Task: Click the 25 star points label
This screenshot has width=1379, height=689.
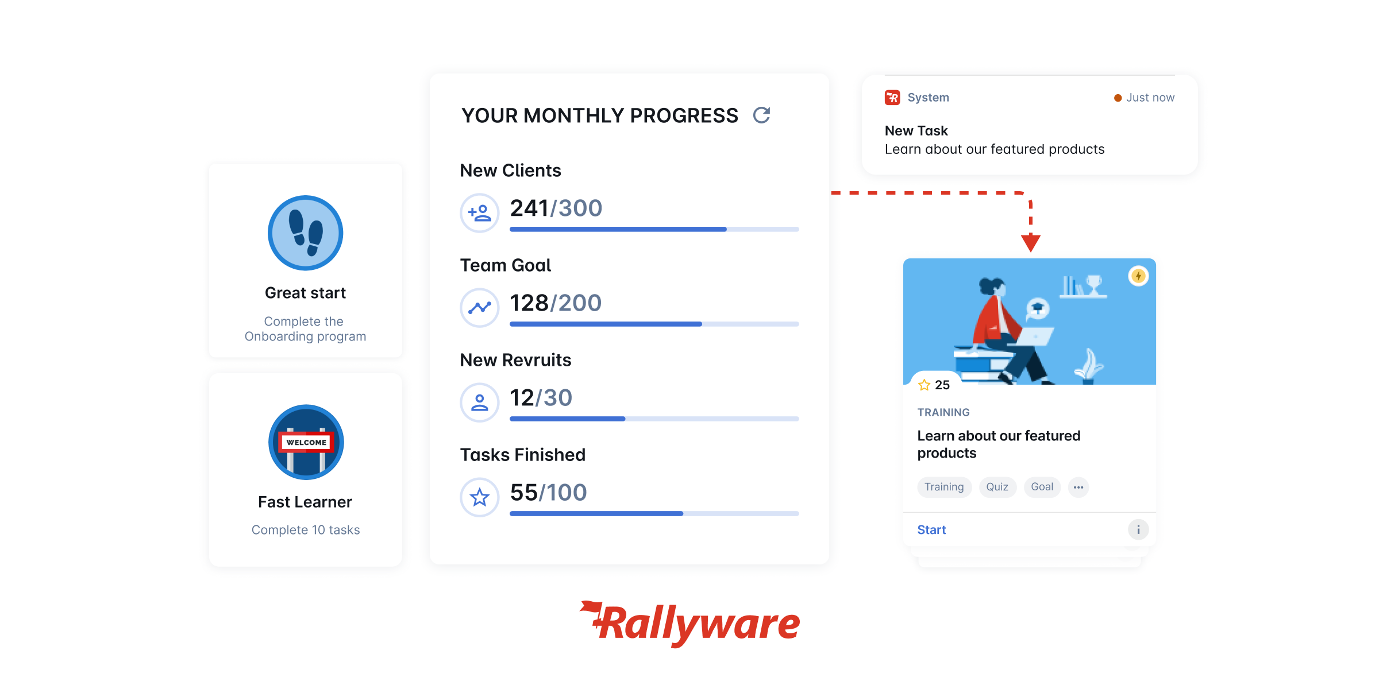Action: coord(934,385)
